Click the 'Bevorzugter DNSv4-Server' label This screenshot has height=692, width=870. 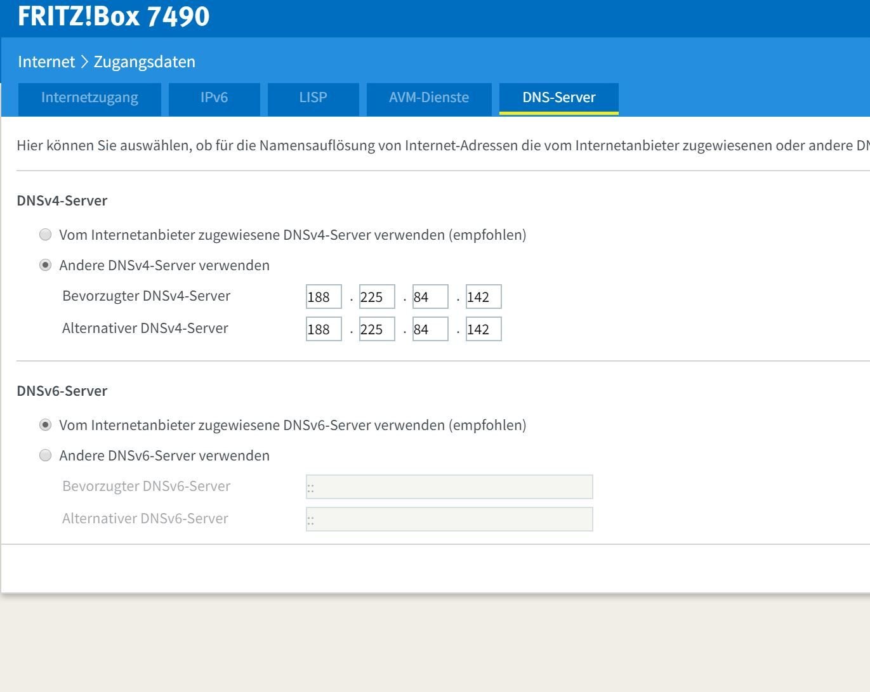146,296
